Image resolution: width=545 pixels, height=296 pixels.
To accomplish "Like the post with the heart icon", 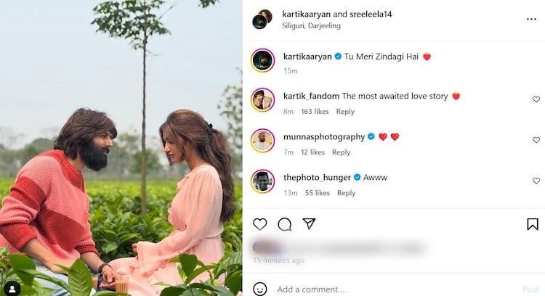I will coord(260,224).
